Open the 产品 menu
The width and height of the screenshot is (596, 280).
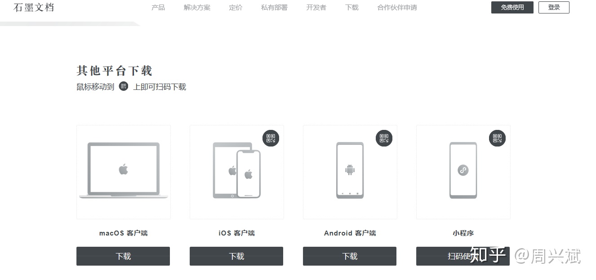pos(158,8)
